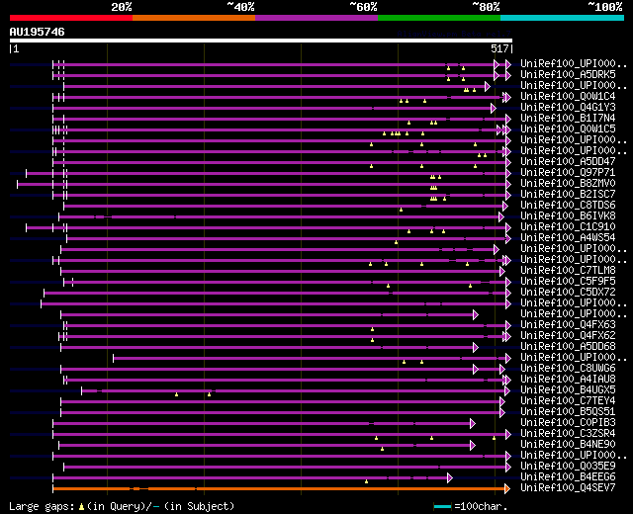633x514 pixels.
Task: Select the white AU195746 query sequence bar
Action: (261, 41)
